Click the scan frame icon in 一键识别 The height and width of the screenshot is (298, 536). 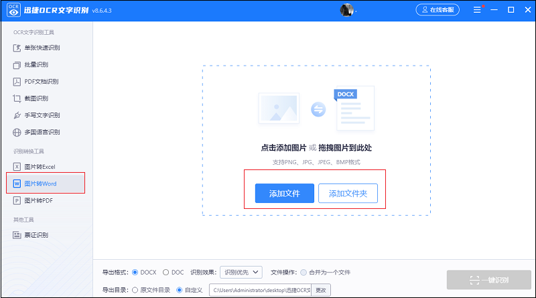(474, 280)
